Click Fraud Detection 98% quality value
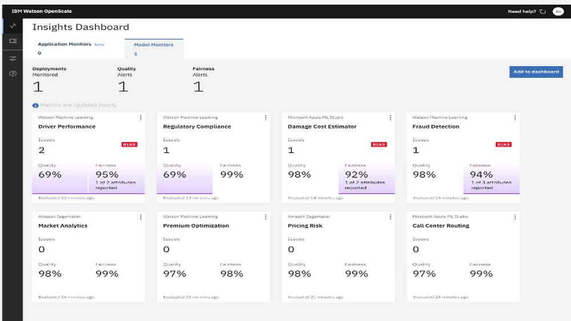Screen dimensions: 571x321 pos(424,175)
